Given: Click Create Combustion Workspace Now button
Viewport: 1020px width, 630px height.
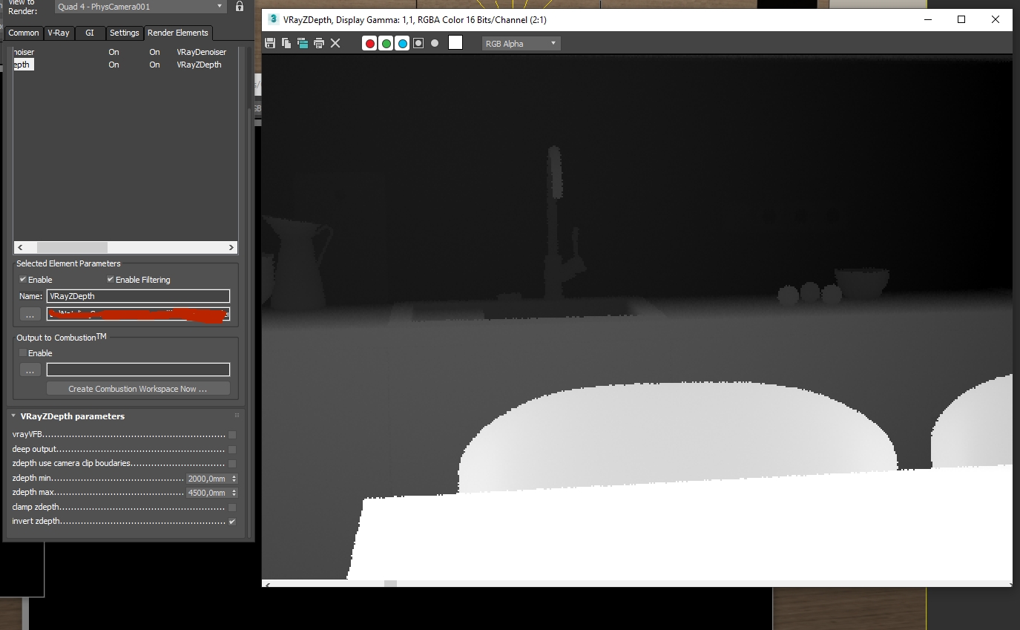Looking at the screenshot, I should point(138,389).
